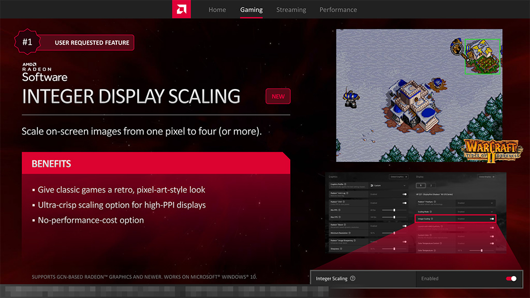530x298 pixels.
Task: Click the help icon next to Graphics Profile
Action: pos(345,184)
